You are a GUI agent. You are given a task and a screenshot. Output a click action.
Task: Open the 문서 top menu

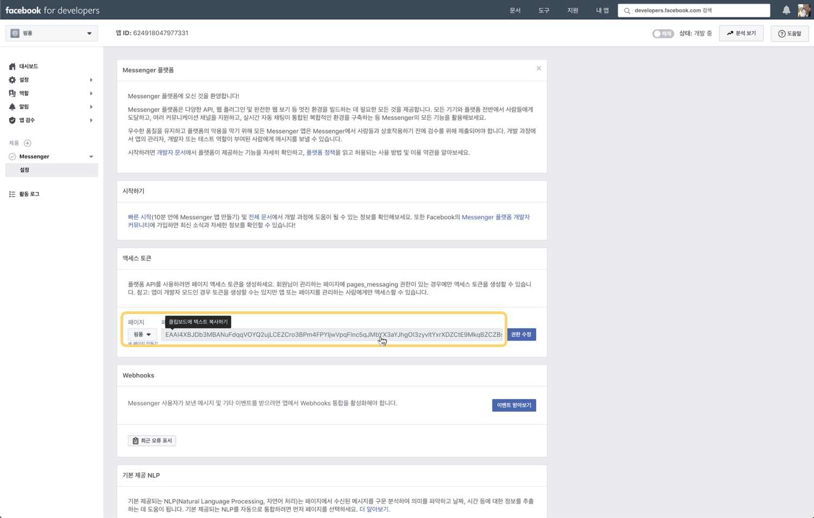click(x=515, y=10)
